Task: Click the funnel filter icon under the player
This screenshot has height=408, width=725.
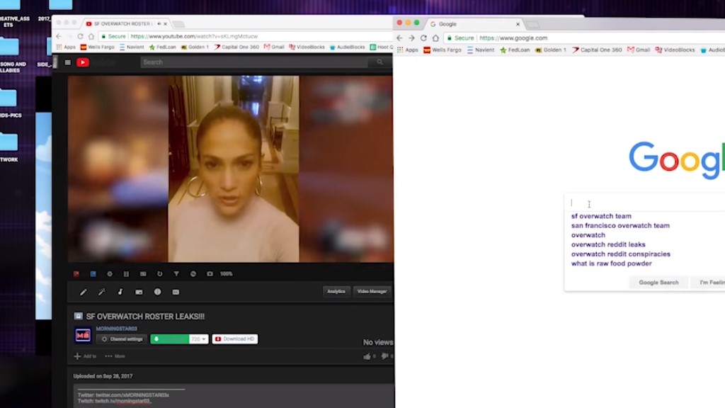Action: click(176, 274)
